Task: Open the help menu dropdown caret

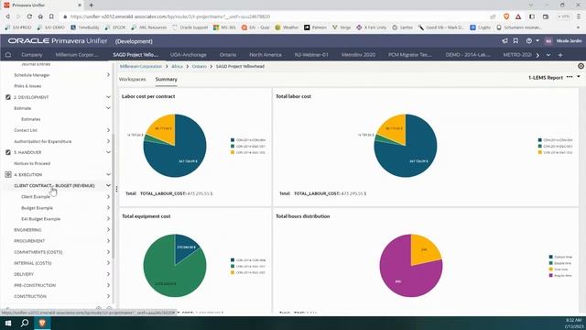Action: tap(537, 40)
